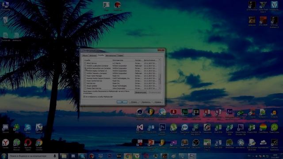
Task: Open uTorrent desktop shortcut
Action: click(173, 129)
